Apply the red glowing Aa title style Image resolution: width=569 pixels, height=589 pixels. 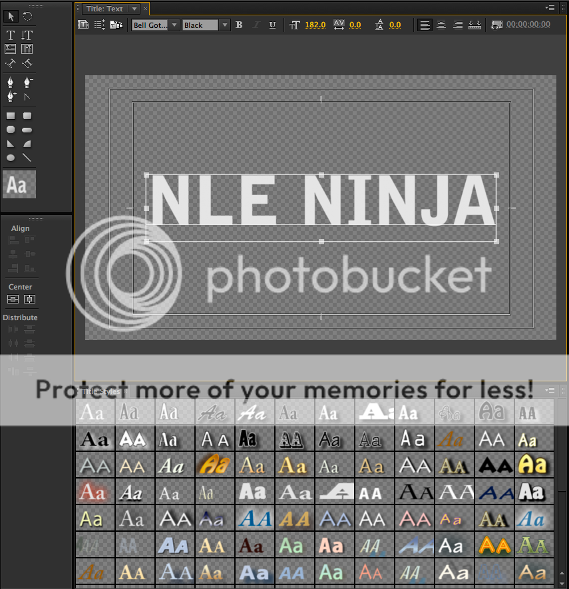pos(95,491)
